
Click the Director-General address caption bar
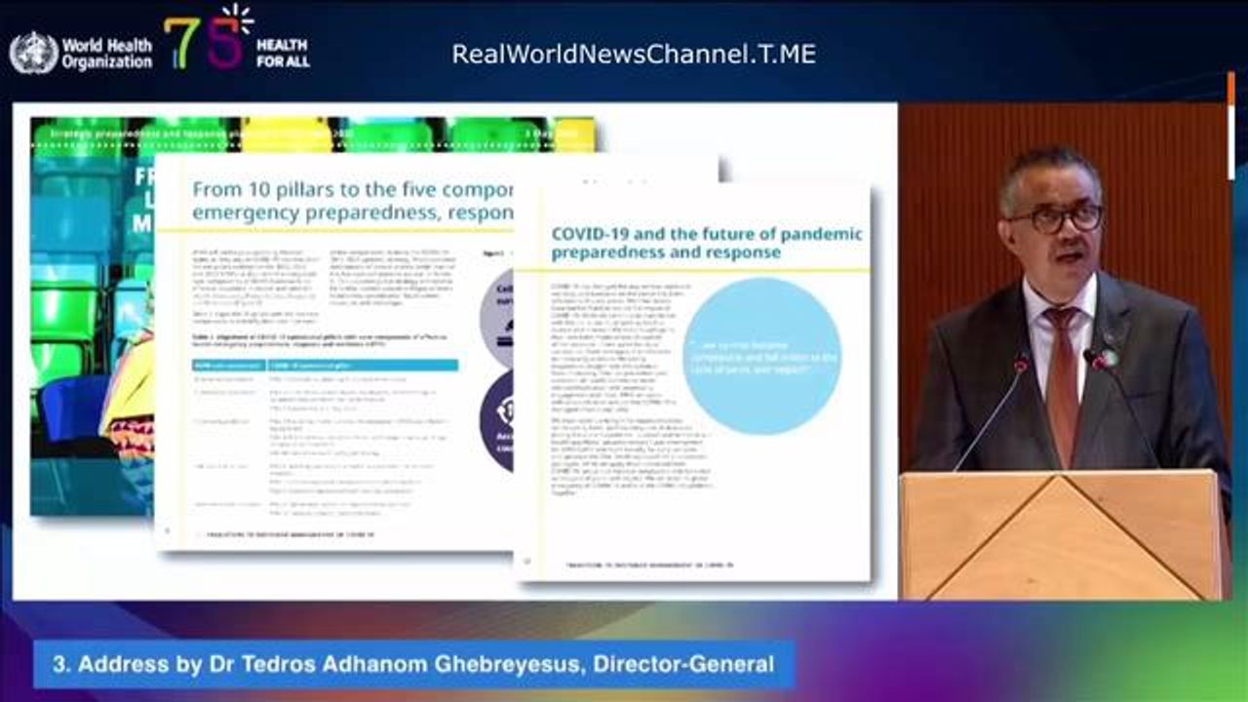coord(414,665)
